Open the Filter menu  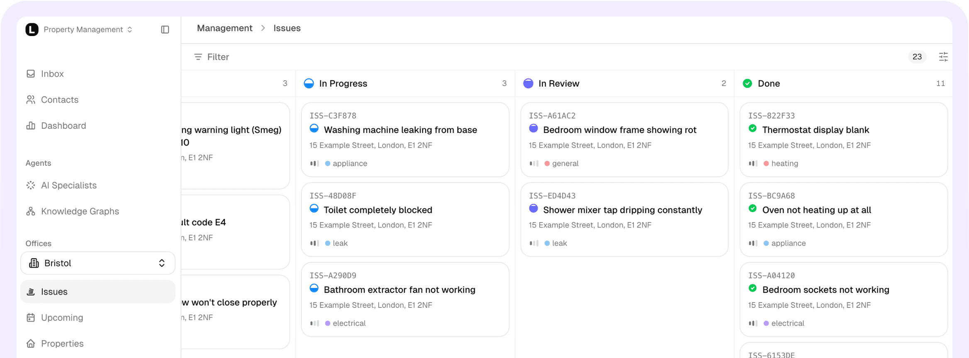tap(212, 57)
